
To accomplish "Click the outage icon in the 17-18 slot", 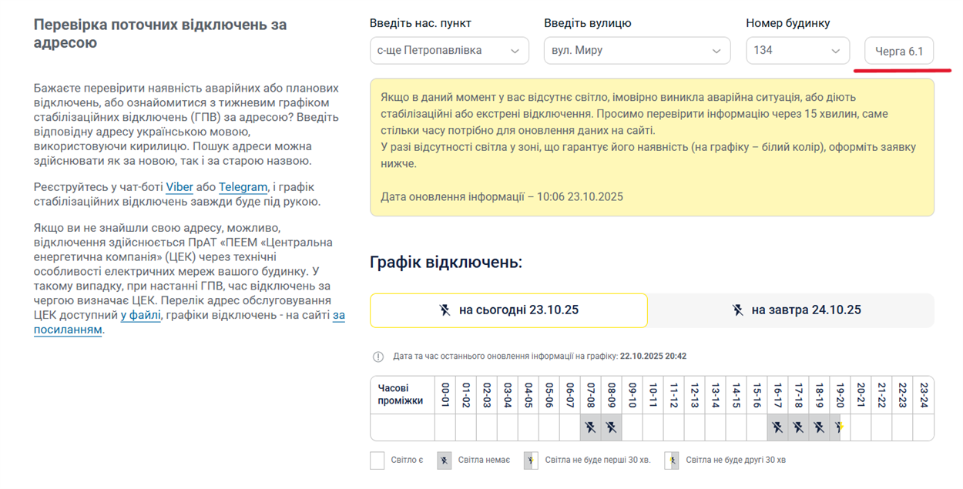I will click(798, 427).
